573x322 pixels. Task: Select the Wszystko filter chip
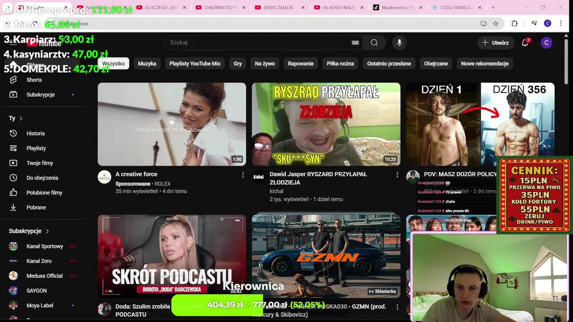pyautogui.click(x=113, y=64)
